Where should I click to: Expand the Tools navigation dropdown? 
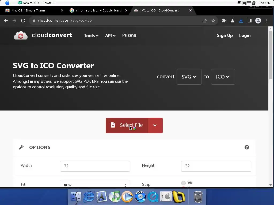(91, 36)
